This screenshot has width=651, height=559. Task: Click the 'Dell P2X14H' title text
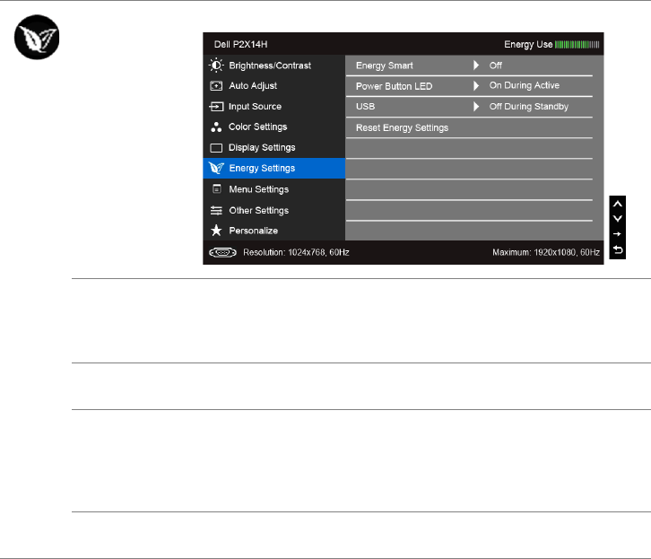[x=241, y=45]
